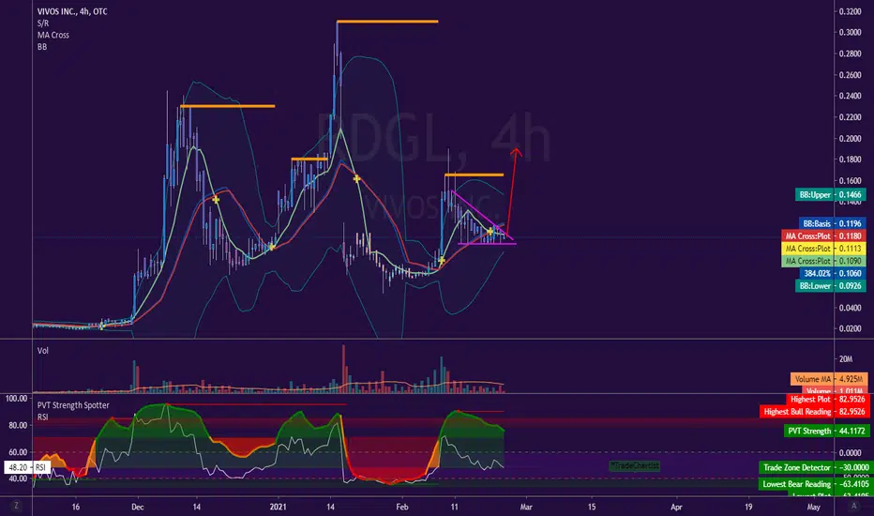Select the MA Cross indicator label
Viewport: 874px width, 516px height.
[53, 35]
